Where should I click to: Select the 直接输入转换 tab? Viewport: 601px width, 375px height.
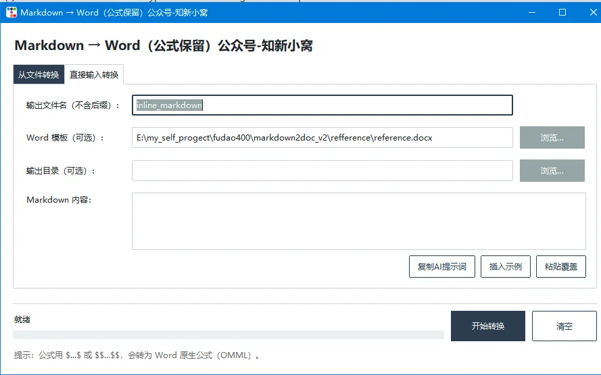point(94,74)
